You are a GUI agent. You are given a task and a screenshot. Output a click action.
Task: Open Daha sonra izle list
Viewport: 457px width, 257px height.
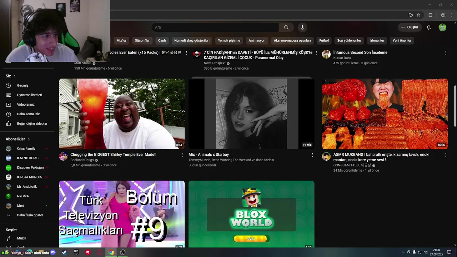(27, 114)
